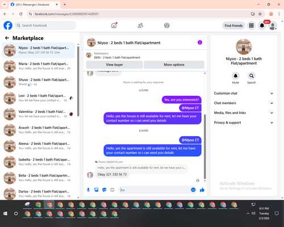Open the listing thumbnail in the Marketplace banner
This screenshot has width=284, height=227.
pyautogui.click(x=89, y=55)
